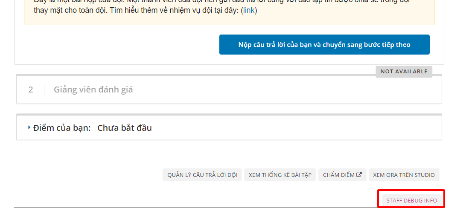Image resolution: width=463 pixels, height=211 pixels.
Task: Click the NOT AVAILABLE status badge
Action: [404, 72]
